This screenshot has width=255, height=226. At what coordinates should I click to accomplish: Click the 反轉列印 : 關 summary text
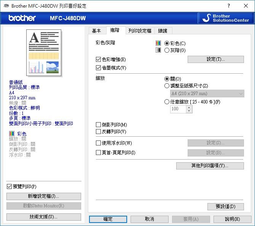coord(22,150)
